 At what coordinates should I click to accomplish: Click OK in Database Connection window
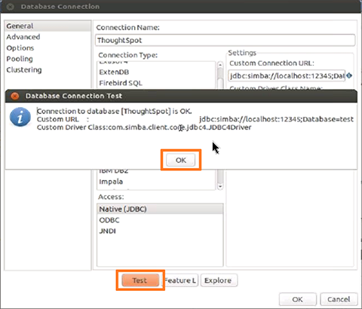297,299
